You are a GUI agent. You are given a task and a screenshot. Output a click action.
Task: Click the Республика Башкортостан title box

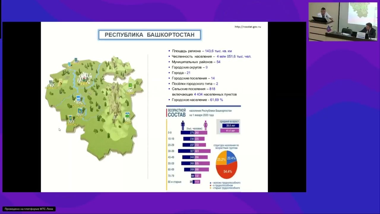pyautogui.click(x=150, y=35)
